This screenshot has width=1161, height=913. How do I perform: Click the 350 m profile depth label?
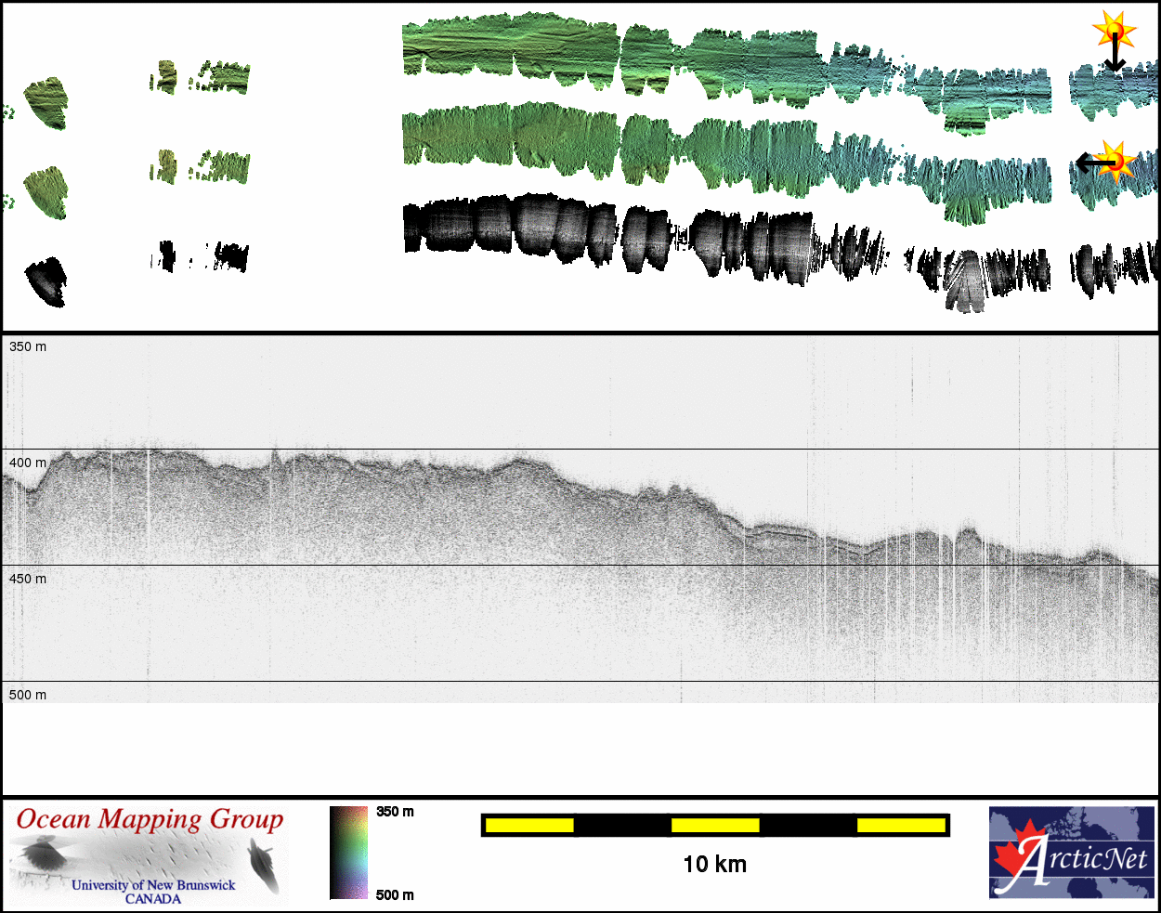point(28,346)
